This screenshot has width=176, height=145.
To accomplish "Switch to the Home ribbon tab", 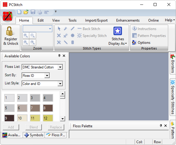I will (24, 20).
